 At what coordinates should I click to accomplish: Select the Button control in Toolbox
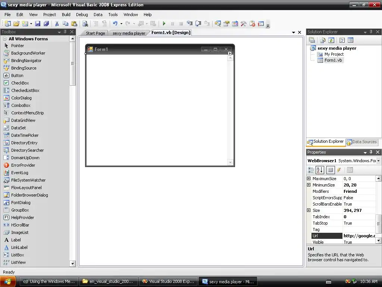click(x=17, y=75)
